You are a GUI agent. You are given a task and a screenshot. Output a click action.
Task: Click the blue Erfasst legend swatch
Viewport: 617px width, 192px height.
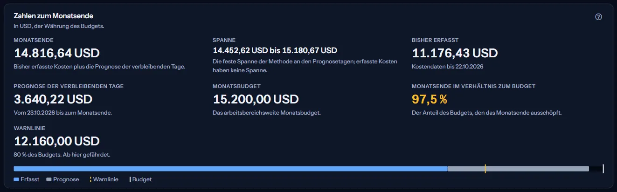16,179
